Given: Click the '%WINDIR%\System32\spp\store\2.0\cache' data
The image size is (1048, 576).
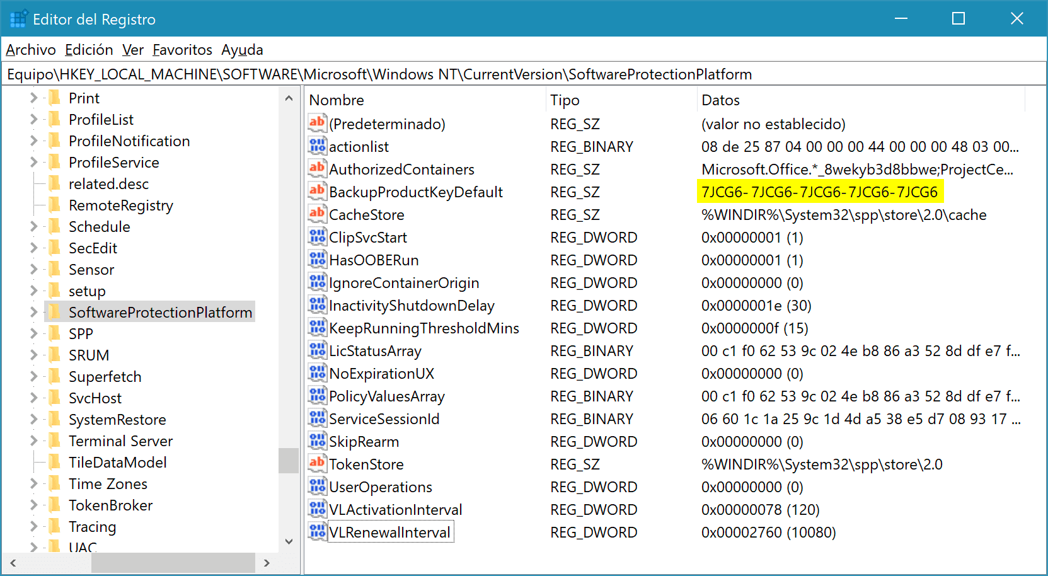Looking at the screenshot, I should pyautogui.click(x=844, y=215).
